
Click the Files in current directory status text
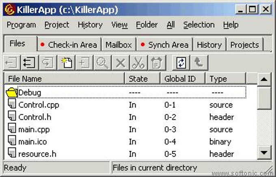(155, 168)
